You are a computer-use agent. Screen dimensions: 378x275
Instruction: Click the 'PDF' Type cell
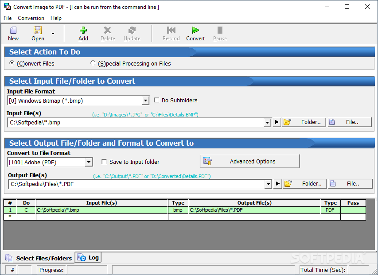click(x=331, y=210)
